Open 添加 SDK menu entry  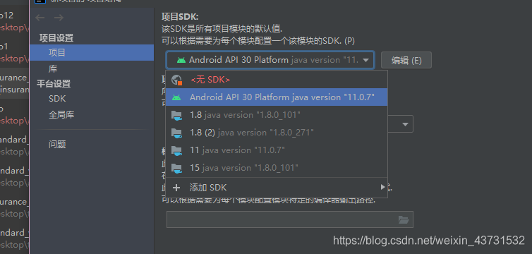(277, 188)
